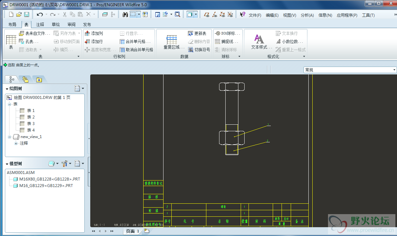Open the 常规 selection filter dropdown

pos(350,70)
